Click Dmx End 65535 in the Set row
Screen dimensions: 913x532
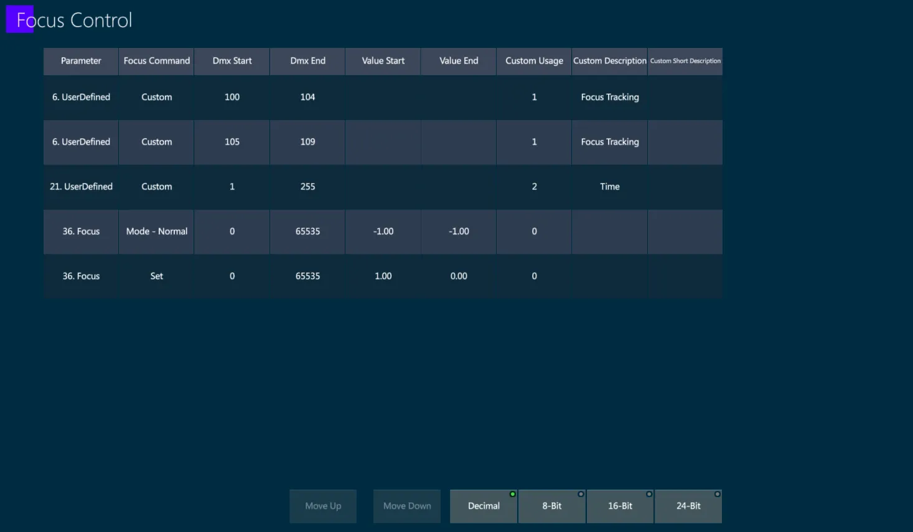tap(307, 276)
